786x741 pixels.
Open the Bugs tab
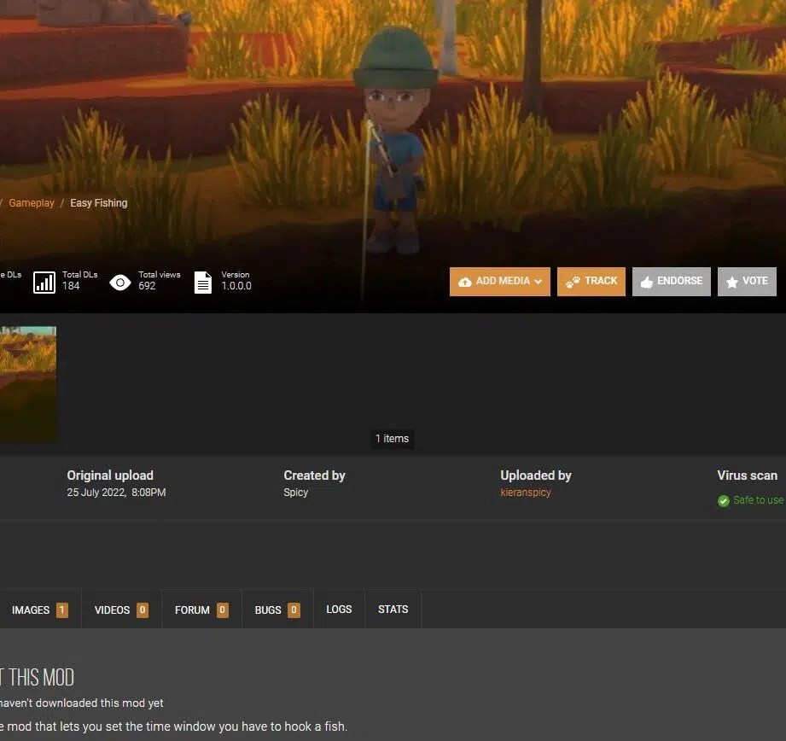click(277, 610)
